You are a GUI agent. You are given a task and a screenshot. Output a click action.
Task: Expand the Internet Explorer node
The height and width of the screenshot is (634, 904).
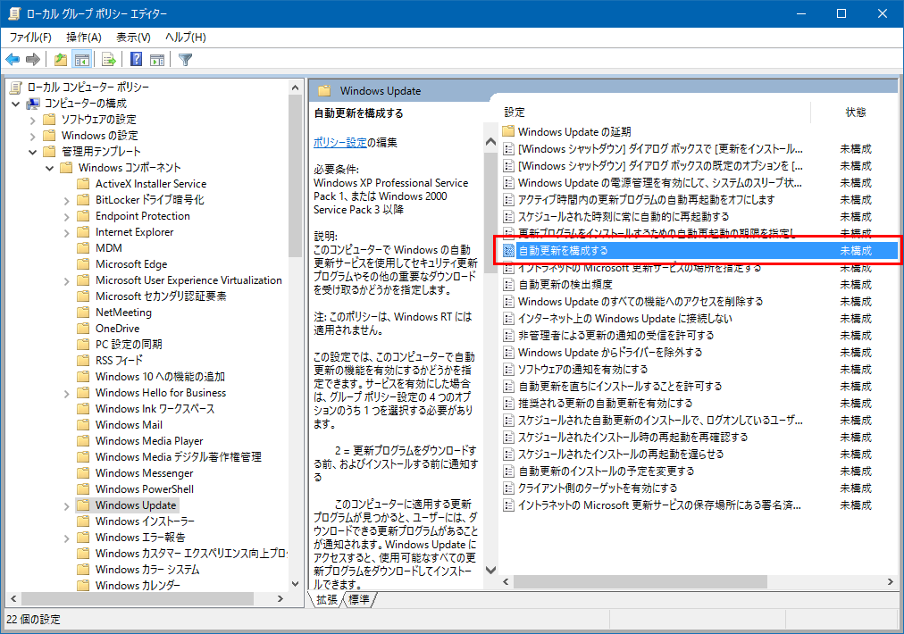click(x=66, y=233)
